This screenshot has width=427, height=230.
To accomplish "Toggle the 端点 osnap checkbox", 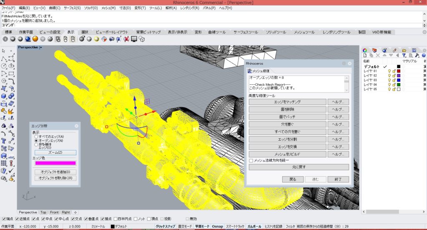I will click(4, 219).
